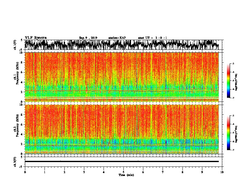Click the "VLF Spectra" title text
This screenshot has height=193, width=250.
36,38
